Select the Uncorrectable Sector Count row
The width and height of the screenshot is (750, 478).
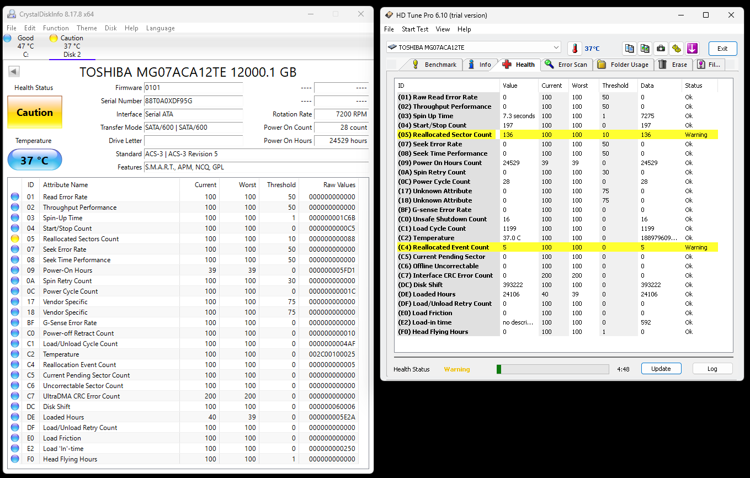[183, 386]
